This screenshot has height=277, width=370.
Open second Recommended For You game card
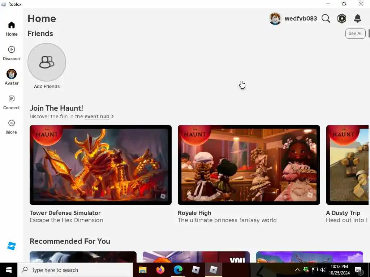[x=196, y=257]
